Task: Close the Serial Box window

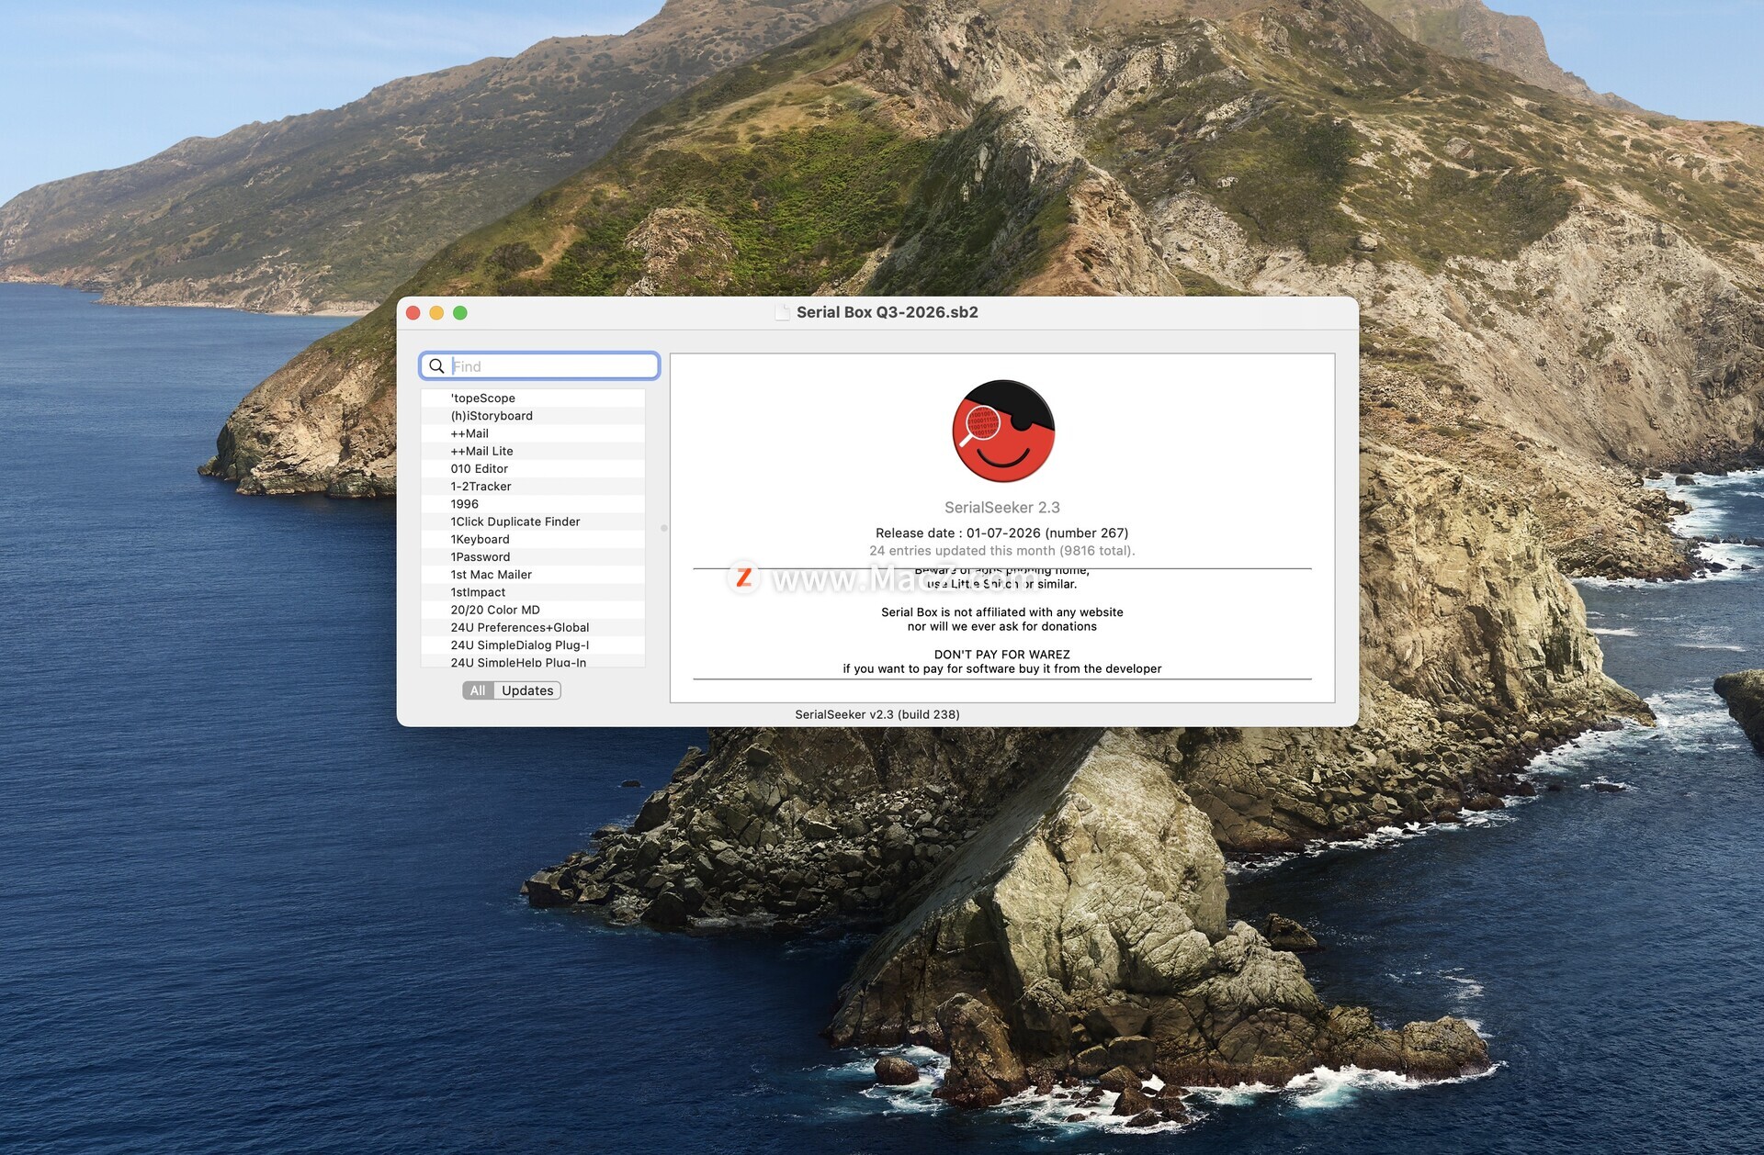Action: pos(413,313)
